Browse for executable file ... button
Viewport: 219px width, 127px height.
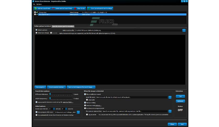click(x=170, y=111)
